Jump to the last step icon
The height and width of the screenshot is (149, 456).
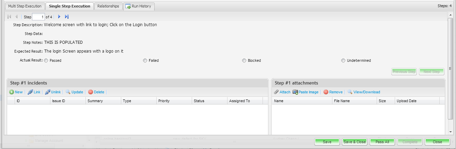[67, 17]
